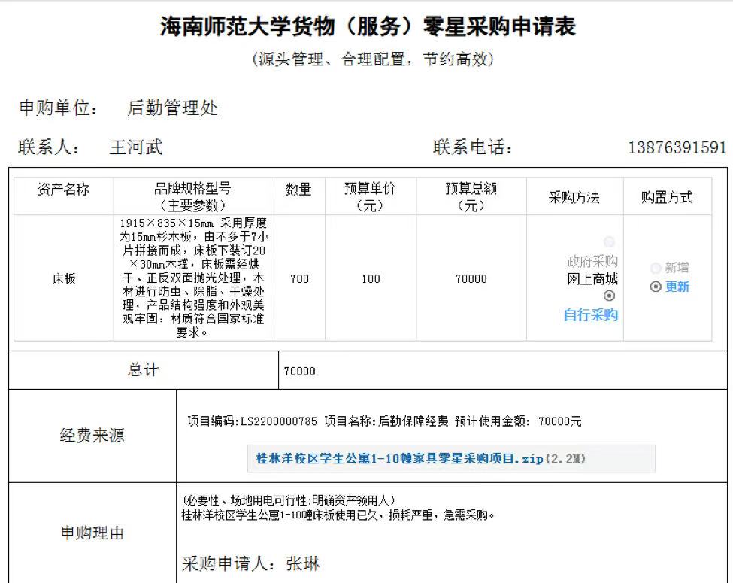The image size is (733, 583).
Task: Select the 自行采购 radio option
Action: pyautogui.click(x=609, y=296)
